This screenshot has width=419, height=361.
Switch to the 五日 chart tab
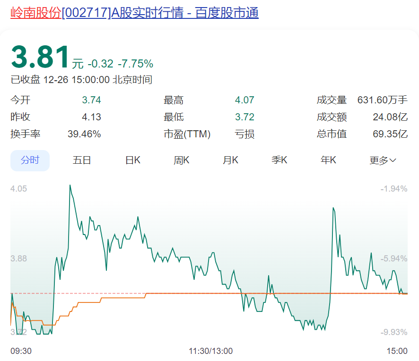(x=83, y=160)
